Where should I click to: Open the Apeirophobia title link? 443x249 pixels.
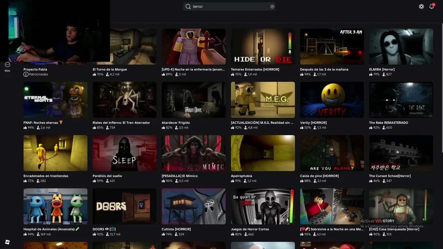point(242,176)
